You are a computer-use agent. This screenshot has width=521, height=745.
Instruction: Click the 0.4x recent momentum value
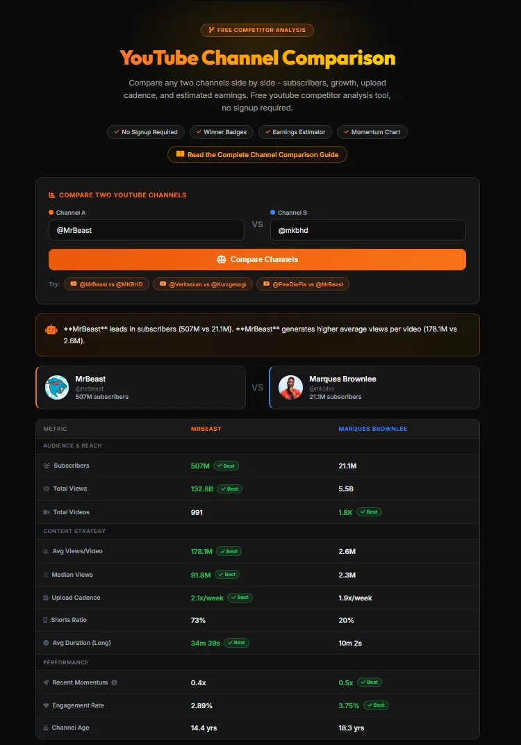click(199, 682)
